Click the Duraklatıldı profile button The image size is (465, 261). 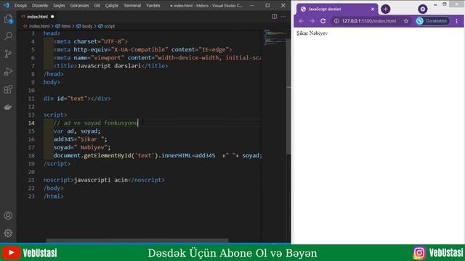(x=432, y=21)
